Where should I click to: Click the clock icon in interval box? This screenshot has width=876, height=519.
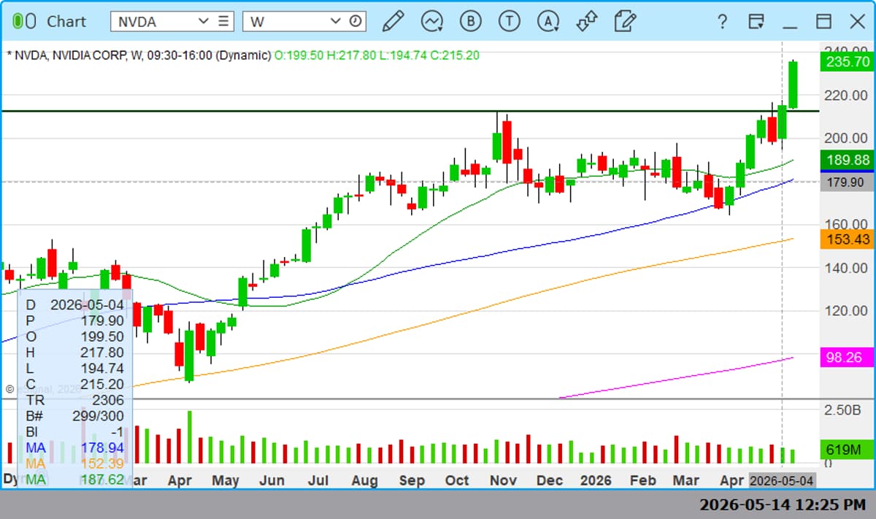pyautogui.click(x=356, y=21)
